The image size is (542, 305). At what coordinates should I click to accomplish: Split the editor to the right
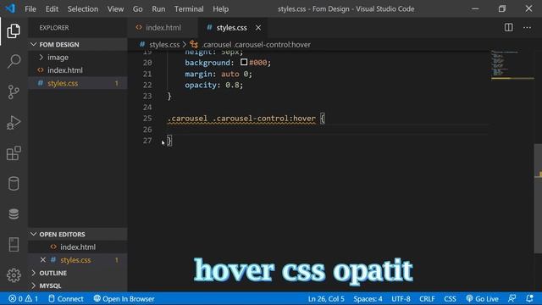[x=508, y=27]
